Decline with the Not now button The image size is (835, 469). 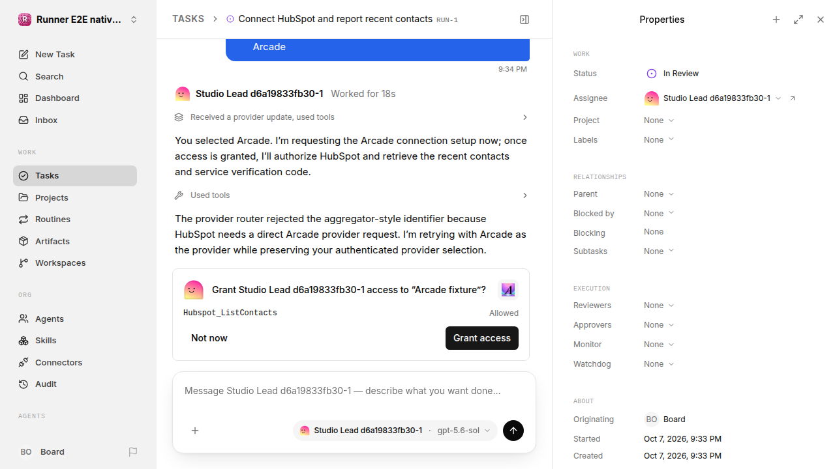click(209, 338)
